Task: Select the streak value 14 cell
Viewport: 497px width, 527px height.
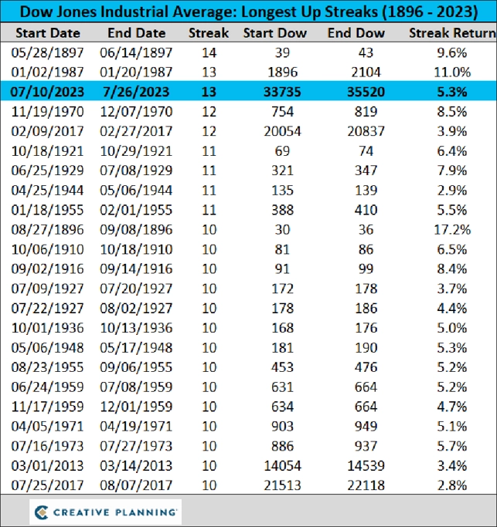Action: click(x=209, y=52)
